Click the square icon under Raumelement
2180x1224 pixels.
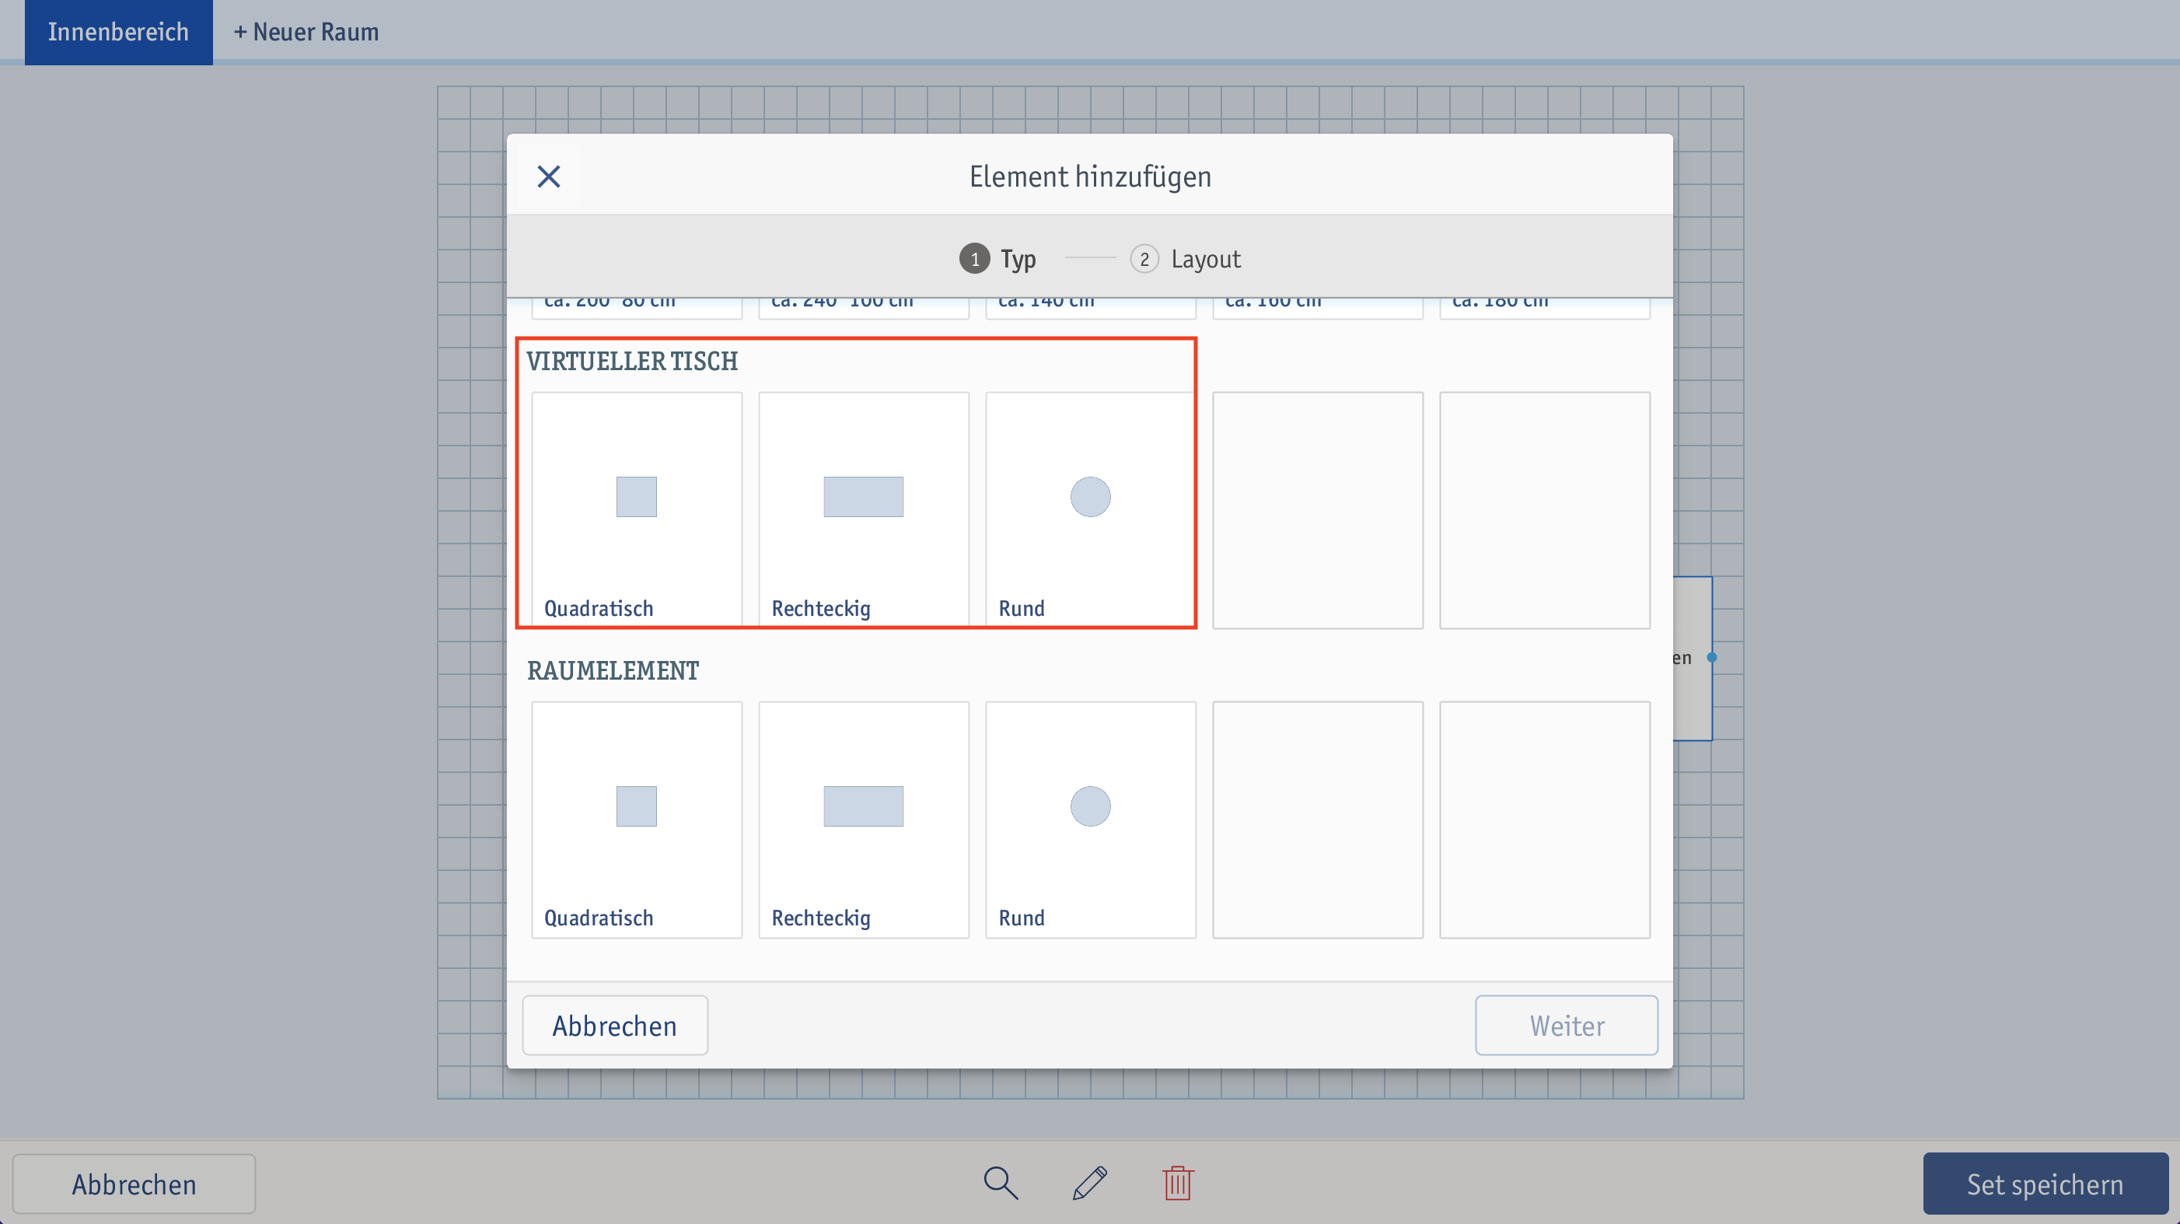pyautogui.click(x=637, y=806)
